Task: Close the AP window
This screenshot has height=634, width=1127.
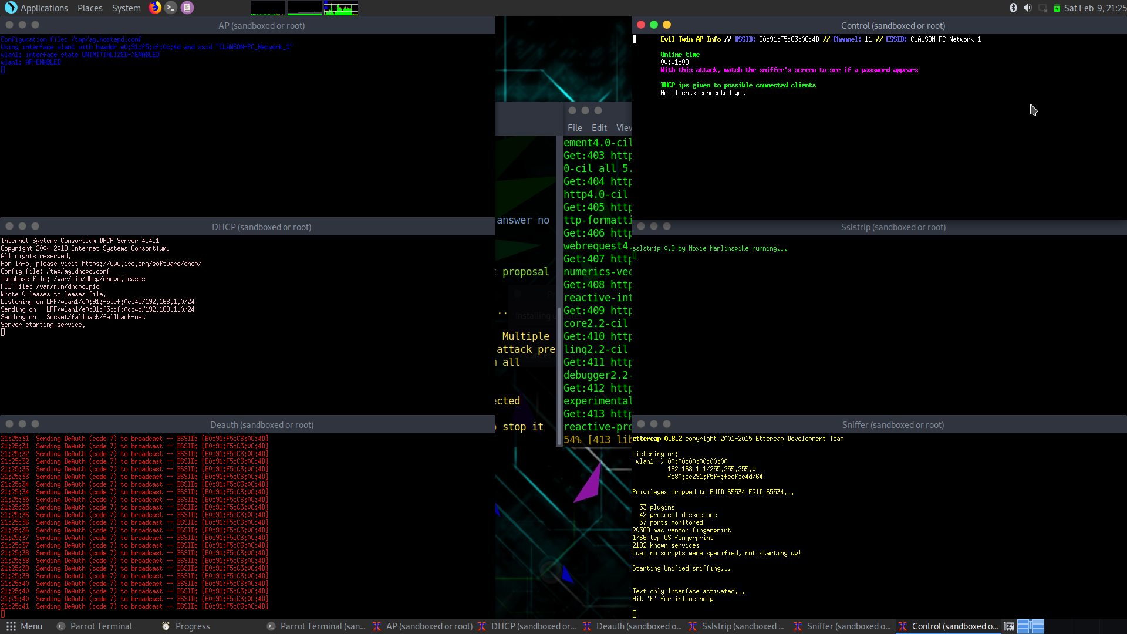Action: click(9, 25)
